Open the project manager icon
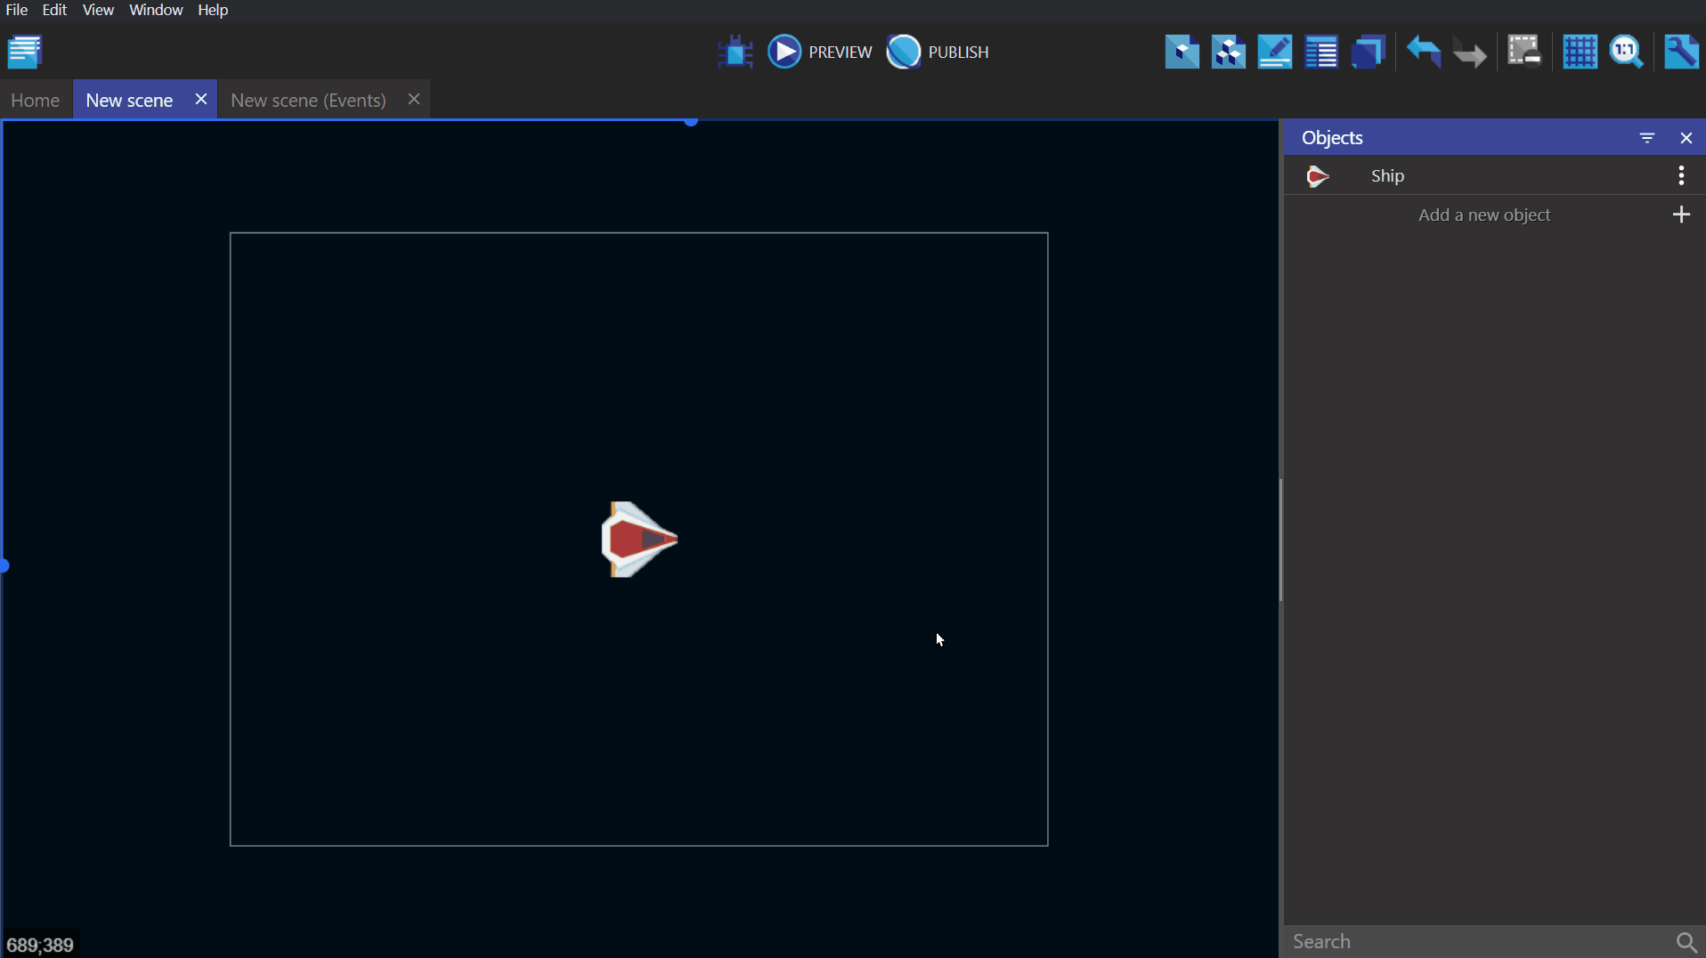Screen dimensions: 1706x958 25,52
